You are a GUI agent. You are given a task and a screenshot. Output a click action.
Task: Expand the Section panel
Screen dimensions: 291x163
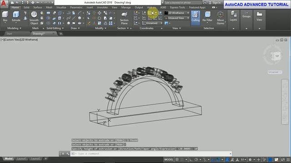(x=123, y=28)
